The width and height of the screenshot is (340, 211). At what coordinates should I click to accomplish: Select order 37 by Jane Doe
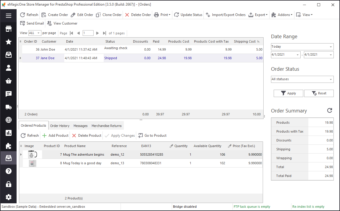tap(142, 58)
